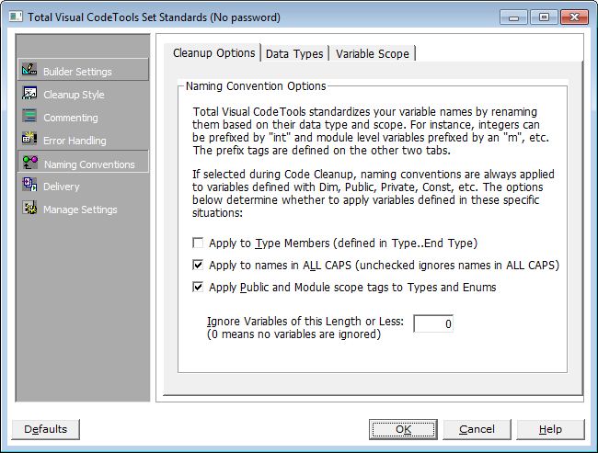
Task: Click the Cancel button
Action: [x=477, y=429]
